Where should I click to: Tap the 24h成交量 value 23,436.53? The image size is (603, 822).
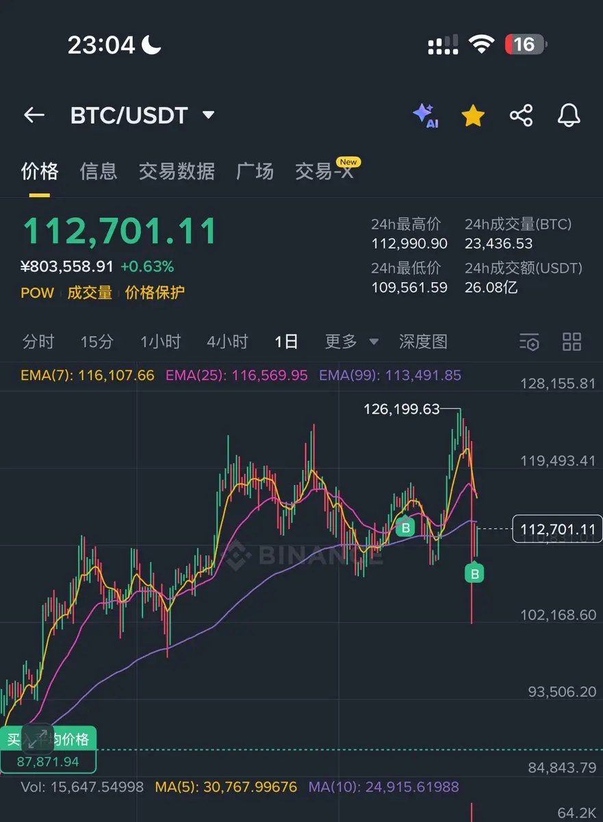click(x=498, y=244)
